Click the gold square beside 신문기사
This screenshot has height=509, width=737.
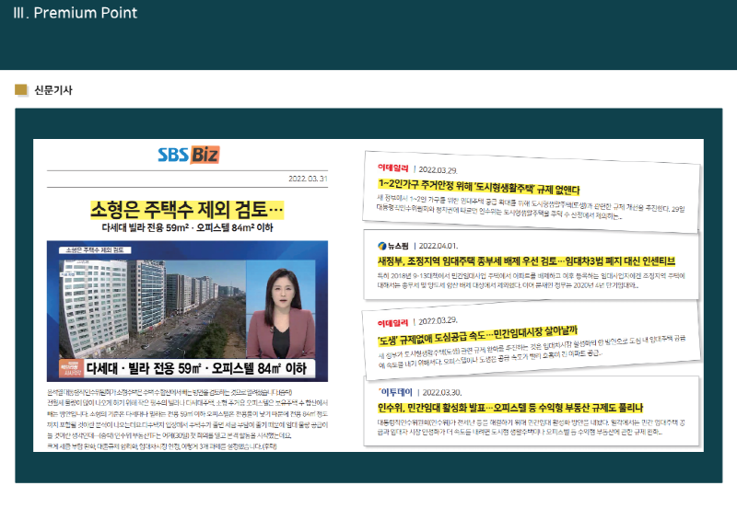(22, 90)
